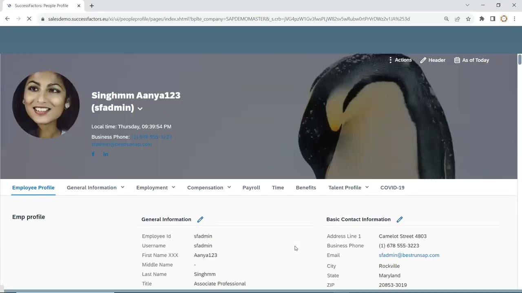Select the Compensation tab
The height and width of the screenshot is (293, 522).
(x=205, y=188)
